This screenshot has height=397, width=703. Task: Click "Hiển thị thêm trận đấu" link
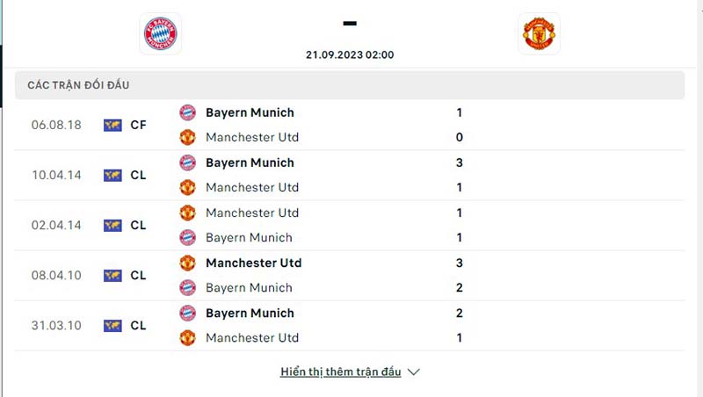tap(340, 372)
